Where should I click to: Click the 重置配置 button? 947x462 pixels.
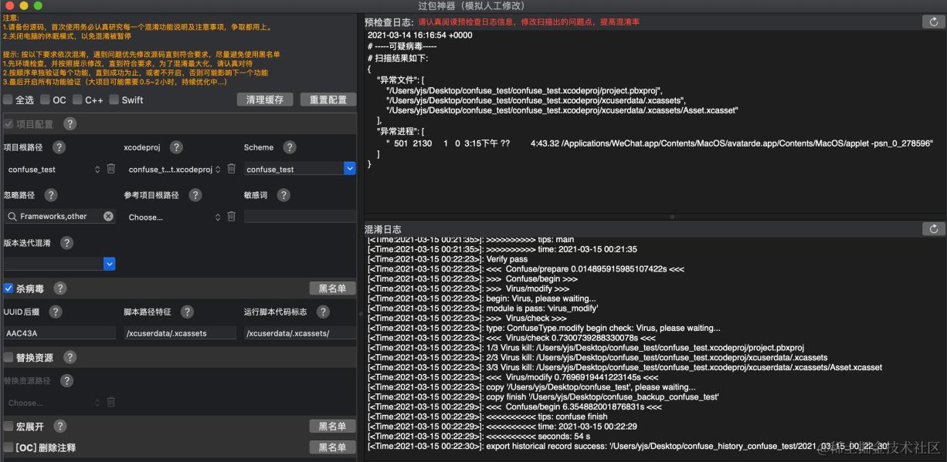tap(328, 99)
